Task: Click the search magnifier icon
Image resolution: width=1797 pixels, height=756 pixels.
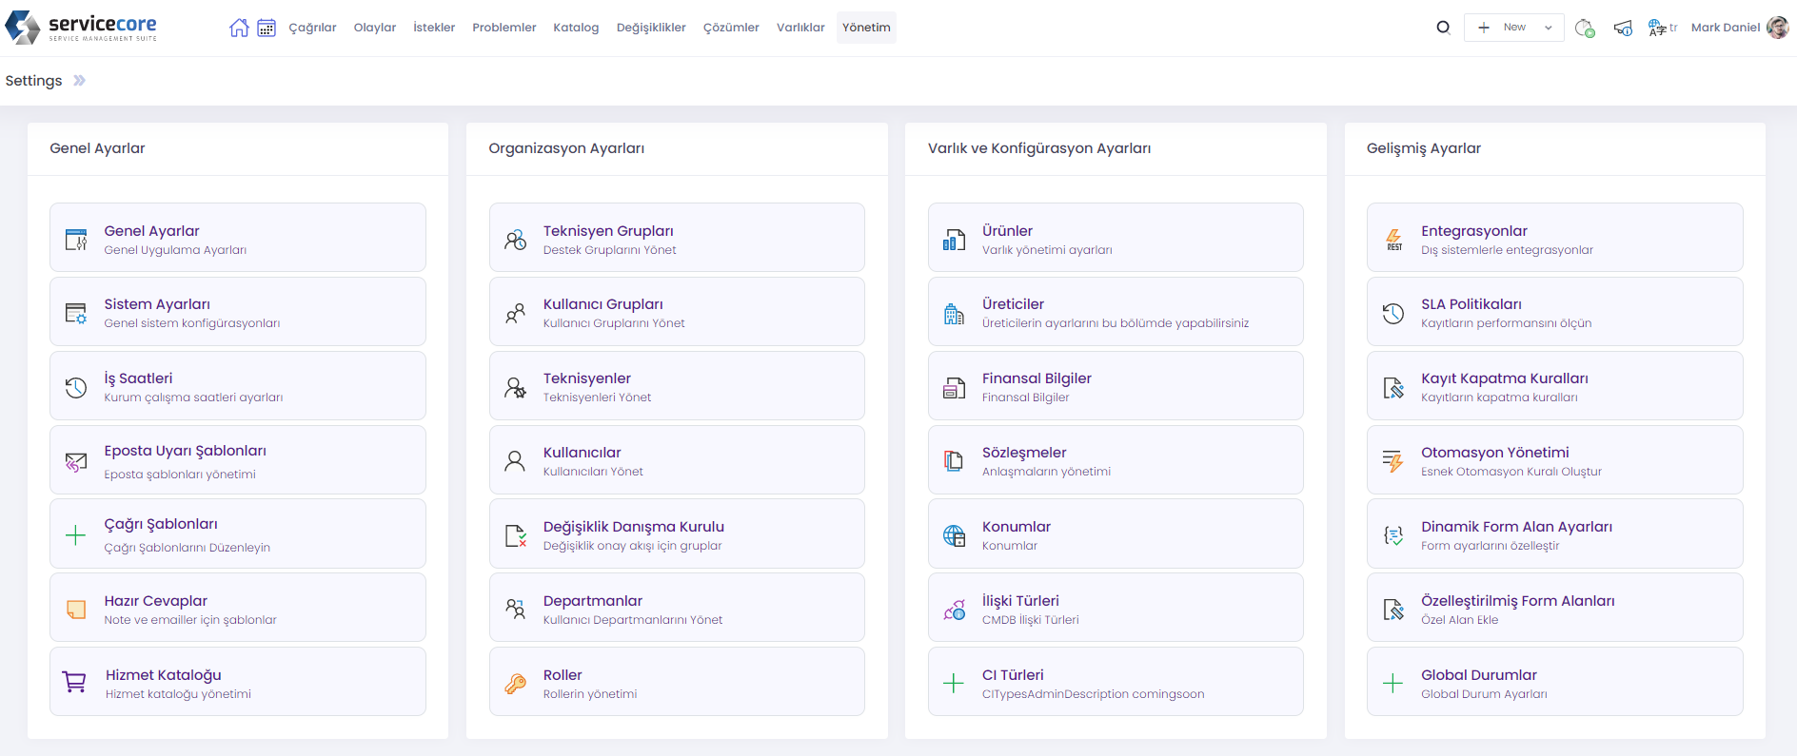Action: [x=1443, y=28]
